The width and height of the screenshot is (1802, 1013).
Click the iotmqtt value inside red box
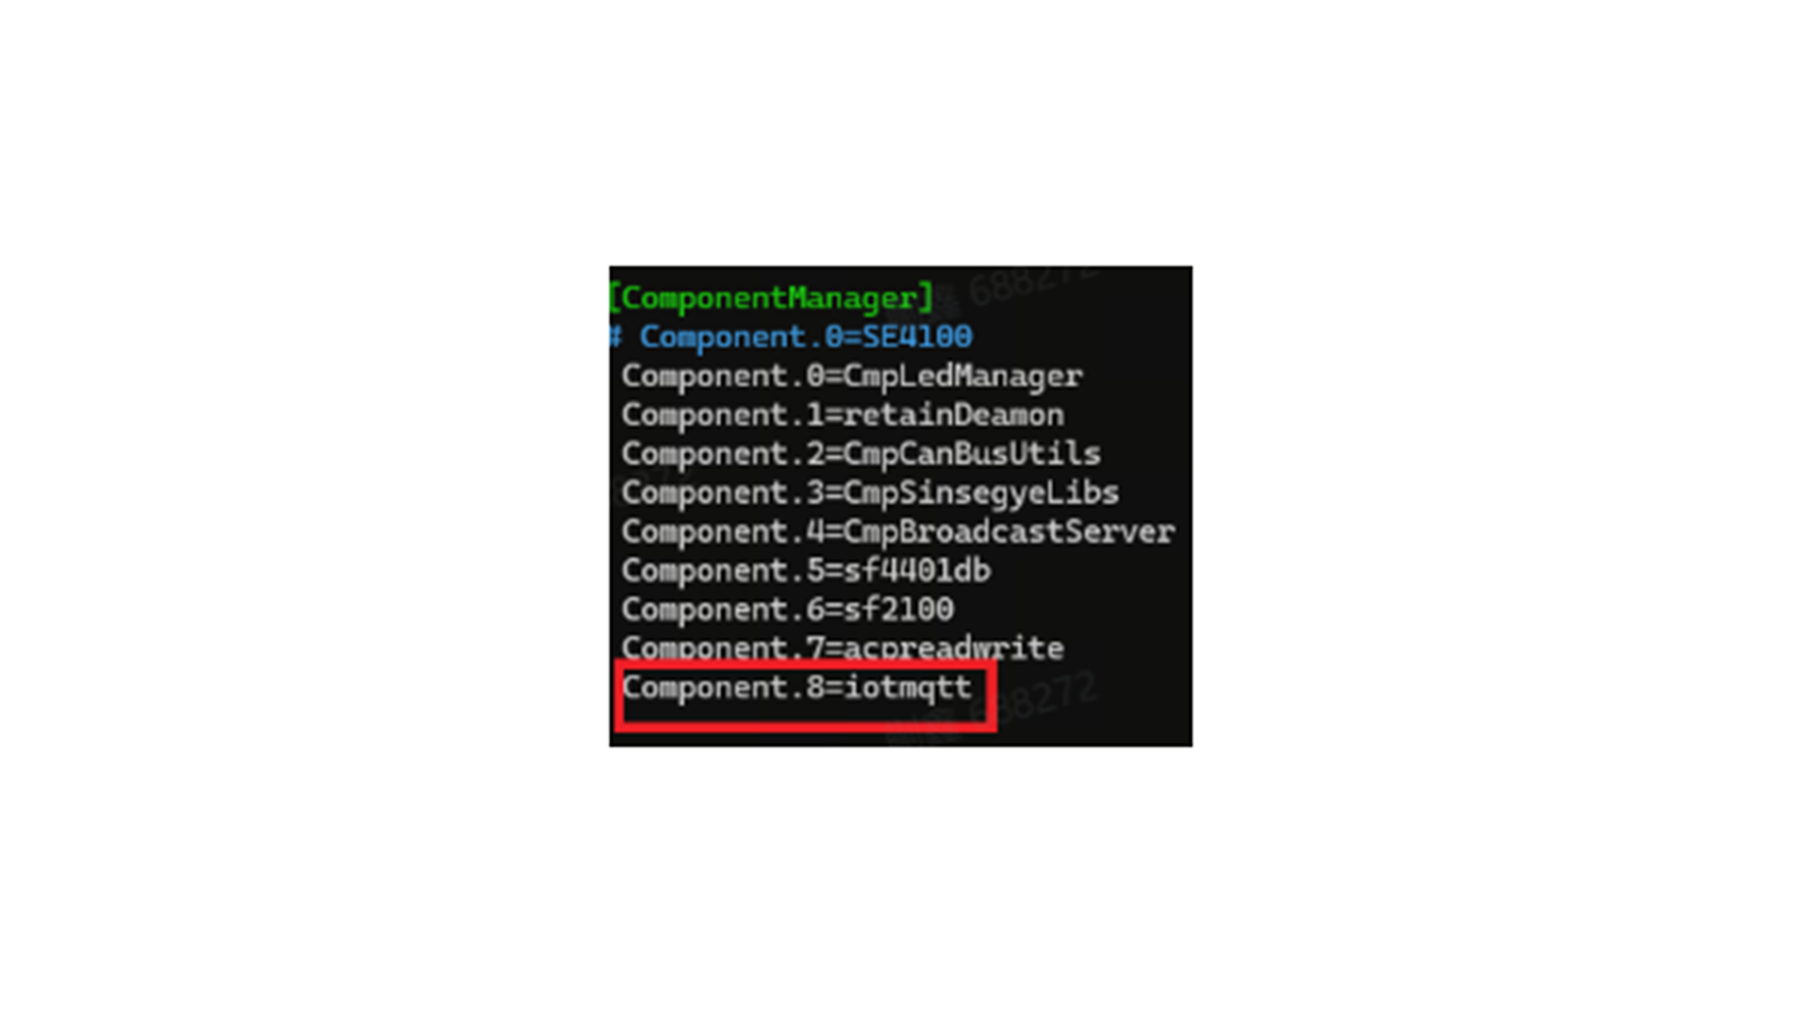(x=908, y=688)
